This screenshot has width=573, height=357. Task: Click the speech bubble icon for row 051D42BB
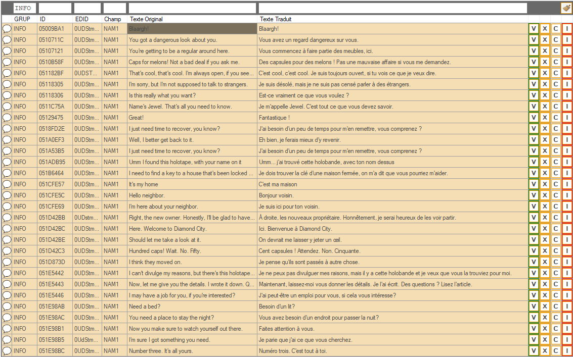coord(7,218)
